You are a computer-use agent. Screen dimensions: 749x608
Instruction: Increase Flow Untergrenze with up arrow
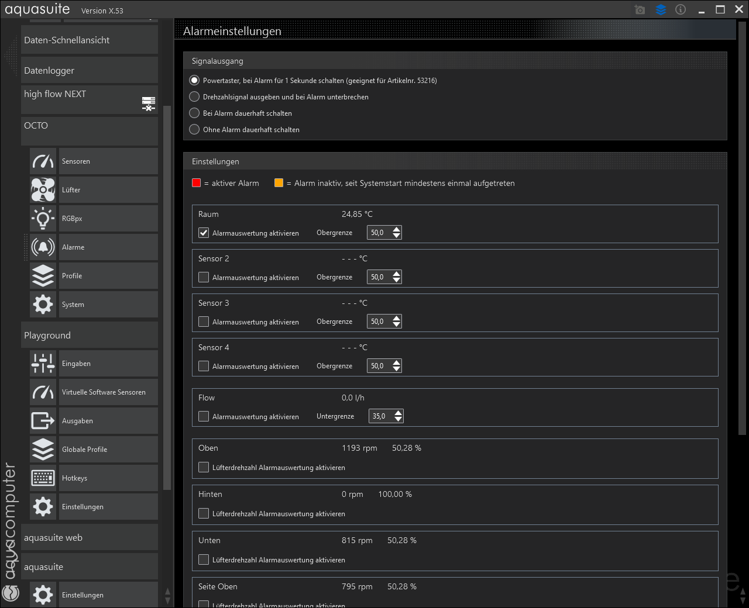pos(398,413)
